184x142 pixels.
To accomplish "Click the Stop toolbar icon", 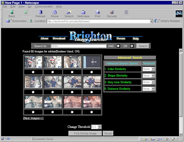I will click(126, 12).
